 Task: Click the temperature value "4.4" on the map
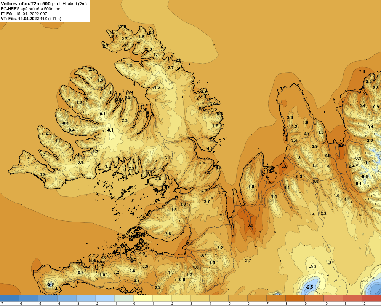coord(93,260)
